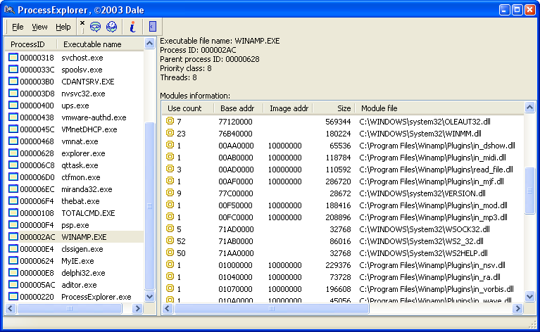Click the WSOCK32.dll module path
This screenshot has height=332, width=540.
(x=425, y=229)
